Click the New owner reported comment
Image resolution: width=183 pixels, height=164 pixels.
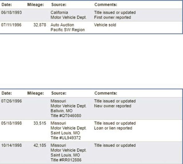coord(112,106)
